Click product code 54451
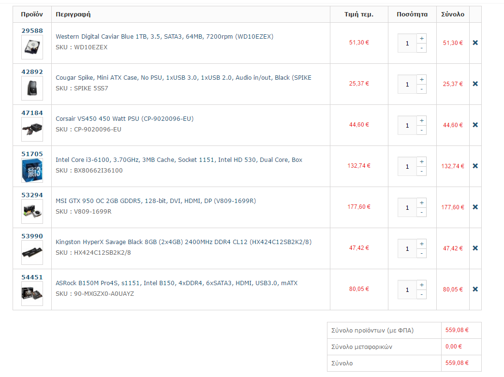Viewport: 504px width, 377px height. click(32, 277)
